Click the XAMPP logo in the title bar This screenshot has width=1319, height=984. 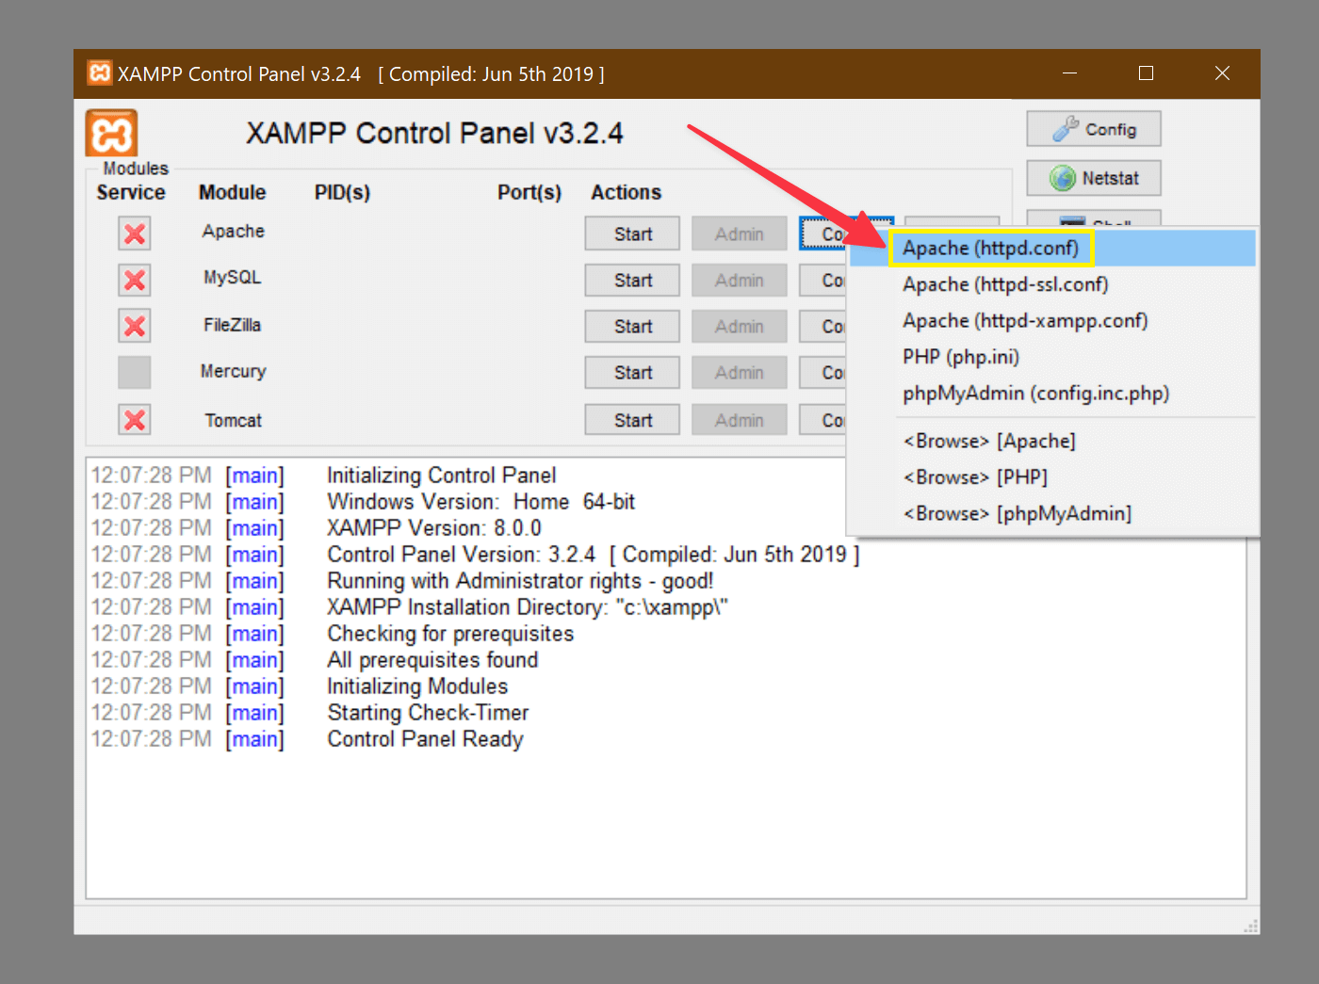[99, 73]
